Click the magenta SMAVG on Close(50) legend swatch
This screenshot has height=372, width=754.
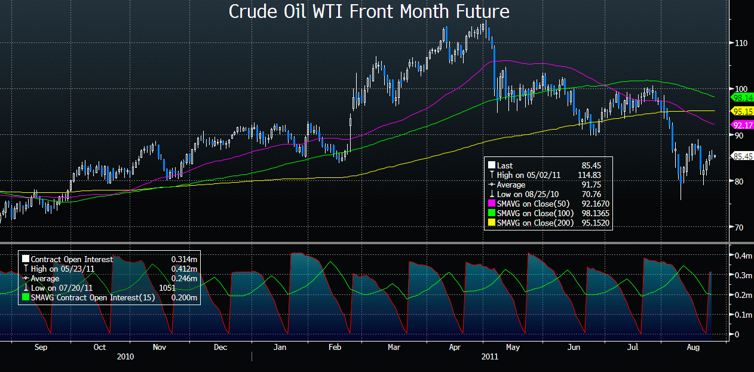[x=492, y=204]
